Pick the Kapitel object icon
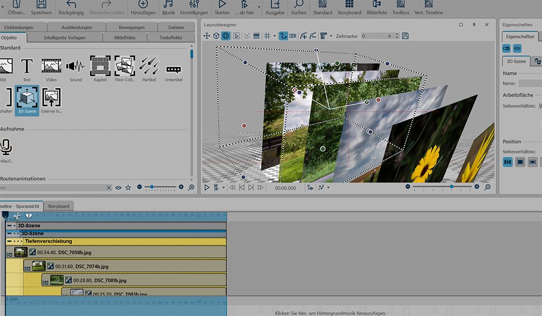542x316 pixels. tap(100, 67)
